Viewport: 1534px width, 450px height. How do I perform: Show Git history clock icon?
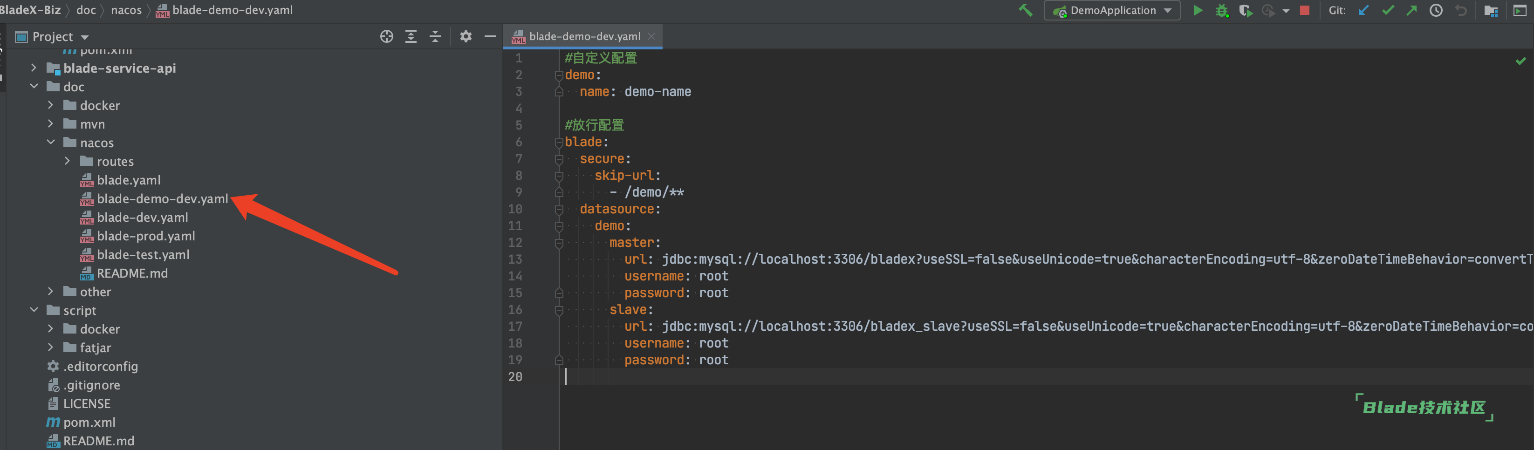coord(1436,10)
